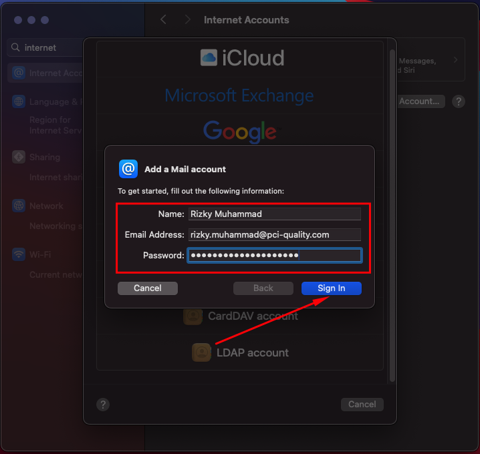Image resolution: width=480 pixels, height=454 pixels.
Task: Click the 'Networking' search result under Network
Action: 55,226
